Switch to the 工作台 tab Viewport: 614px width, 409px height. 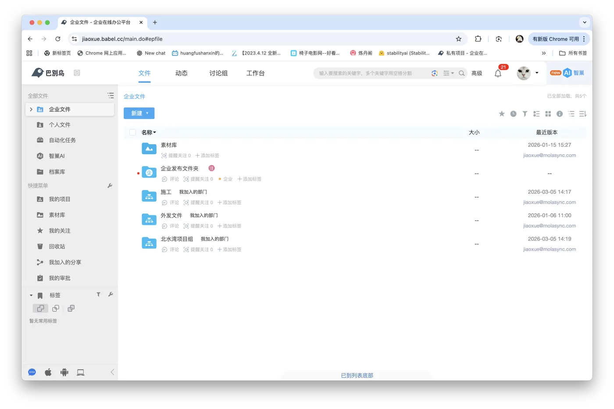[256, 73]
